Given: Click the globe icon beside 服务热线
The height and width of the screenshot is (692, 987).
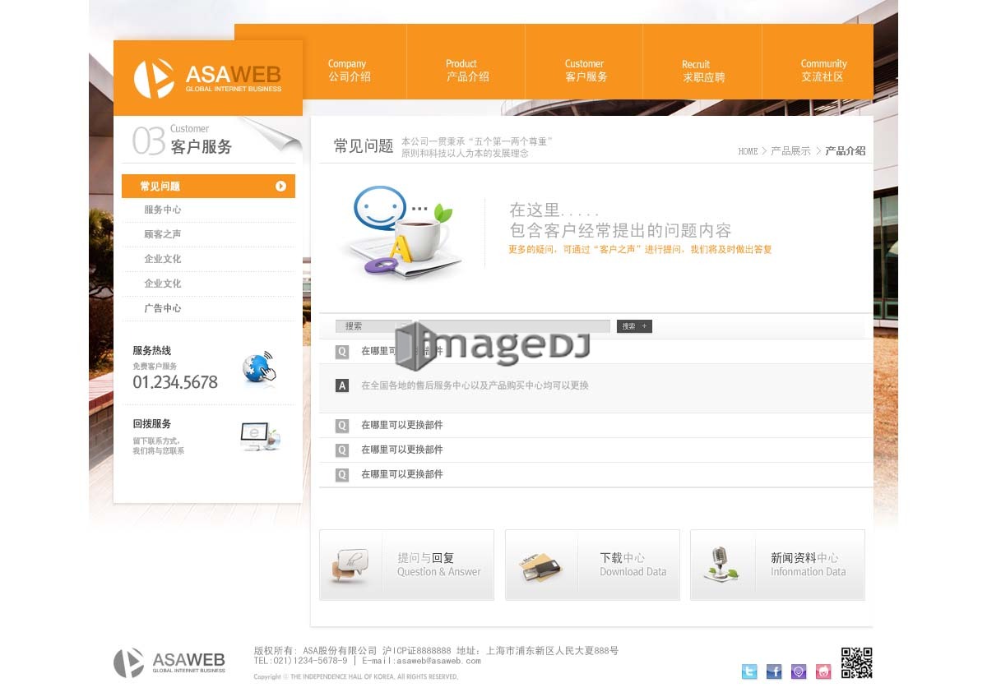Looking at the screenshot, I should [x=260, y=367].
